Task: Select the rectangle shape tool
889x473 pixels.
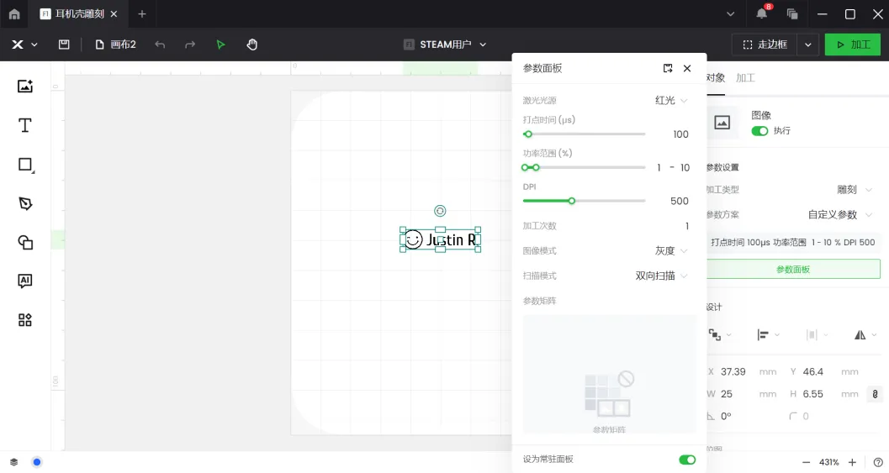Action: coord(25,165)
